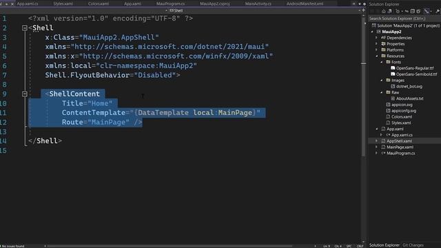Image resolution: width=441 pixels, height=248 pixels.
Task: Click Switch Views icon in Solution Explorer
Action: tap(390, 11)
